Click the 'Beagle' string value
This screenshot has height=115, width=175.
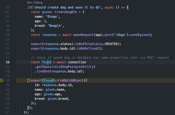click(55, 26)
